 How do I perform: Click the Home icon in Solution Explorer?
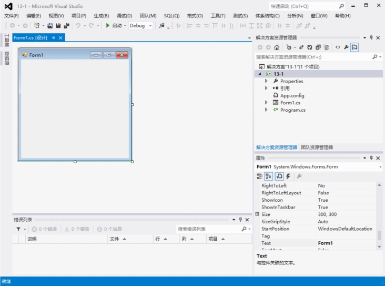277,47
